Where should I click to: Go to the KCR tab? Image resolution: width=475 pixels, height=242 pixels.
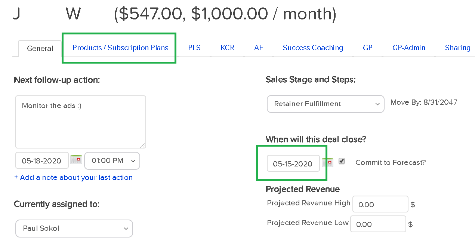tap(227, 48)
